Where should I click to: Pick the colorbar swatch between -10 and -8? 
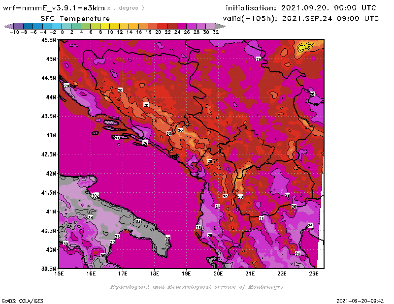19,27
